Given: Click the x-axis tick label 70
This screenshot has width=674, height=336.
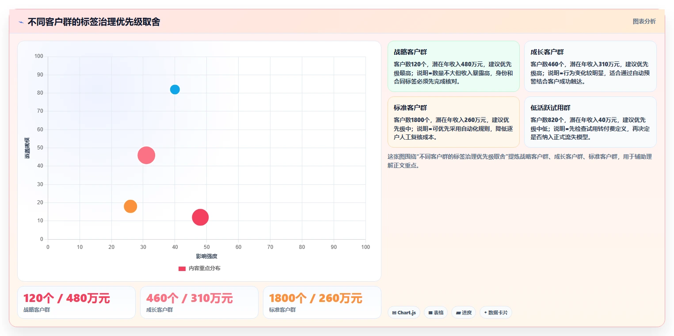Looking at the screenshot, I should click(270, 247).
